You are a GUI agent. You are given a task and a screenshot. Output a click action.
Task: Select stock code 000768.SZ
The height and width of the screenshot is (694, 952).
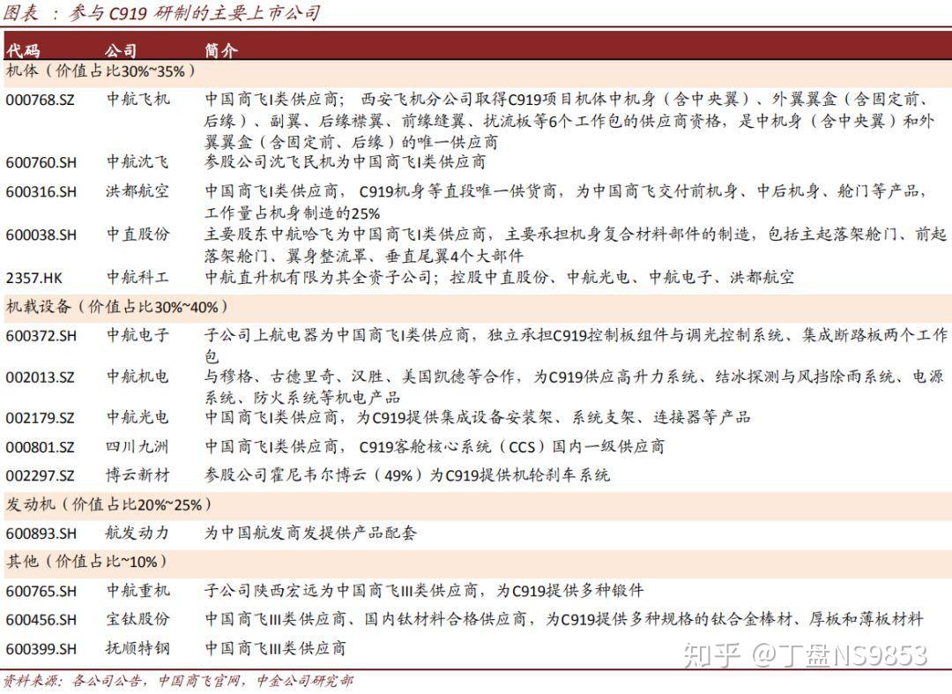click(x=40, y=99)
